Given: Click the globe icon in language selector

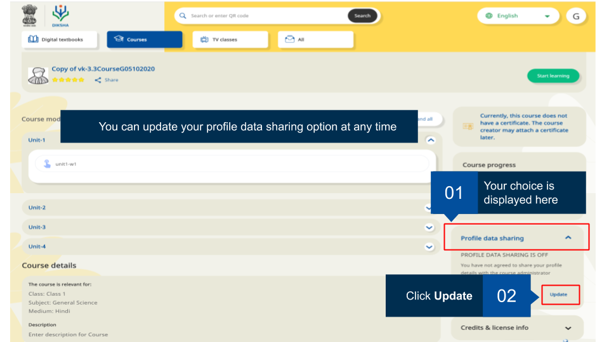Looking at the screenshot, I should (488, 16).
